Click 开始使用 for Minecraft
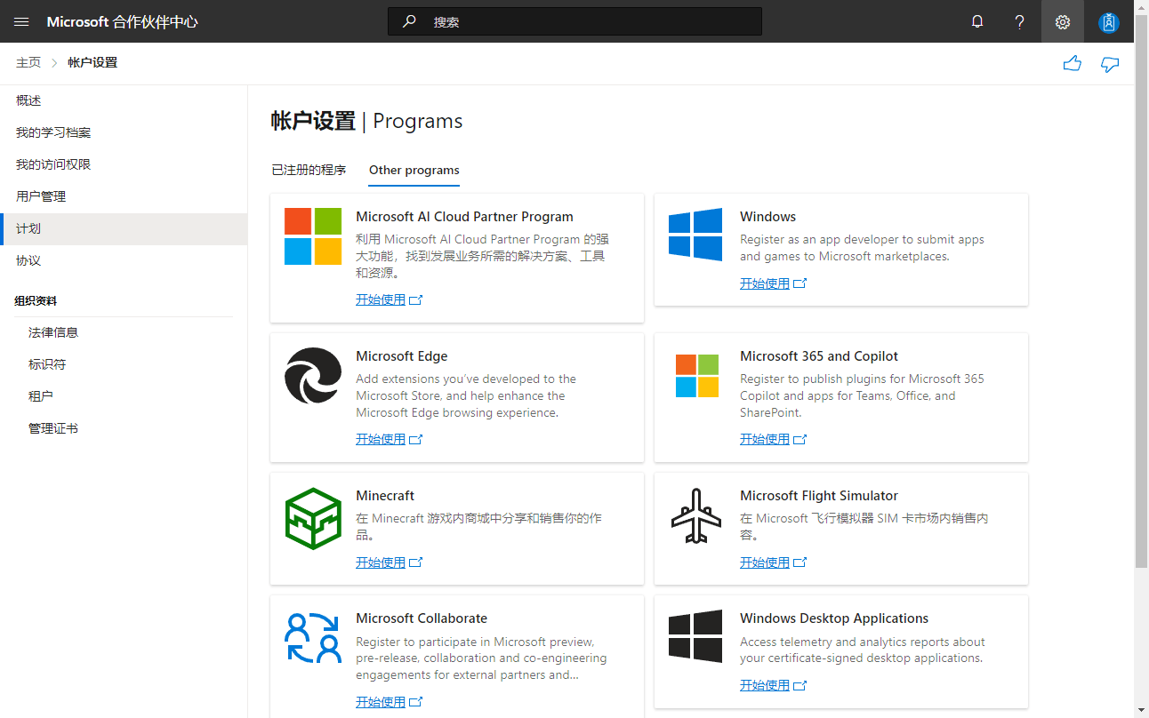1149x718 pixels. click(x=381, y=562)
